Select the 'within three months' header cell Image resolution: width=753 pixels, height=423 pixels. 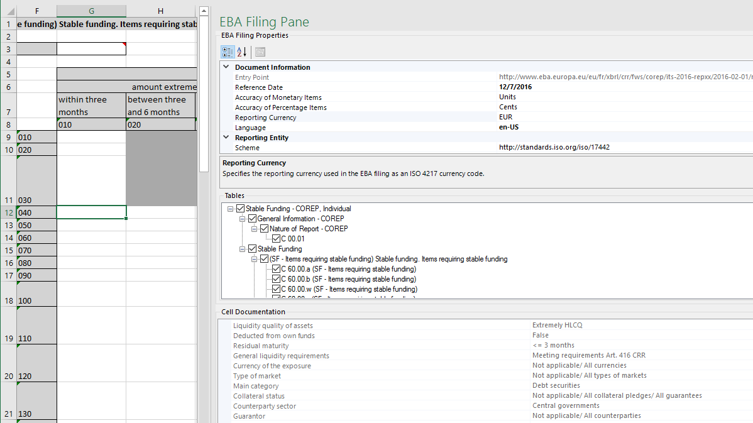point(91,106)
